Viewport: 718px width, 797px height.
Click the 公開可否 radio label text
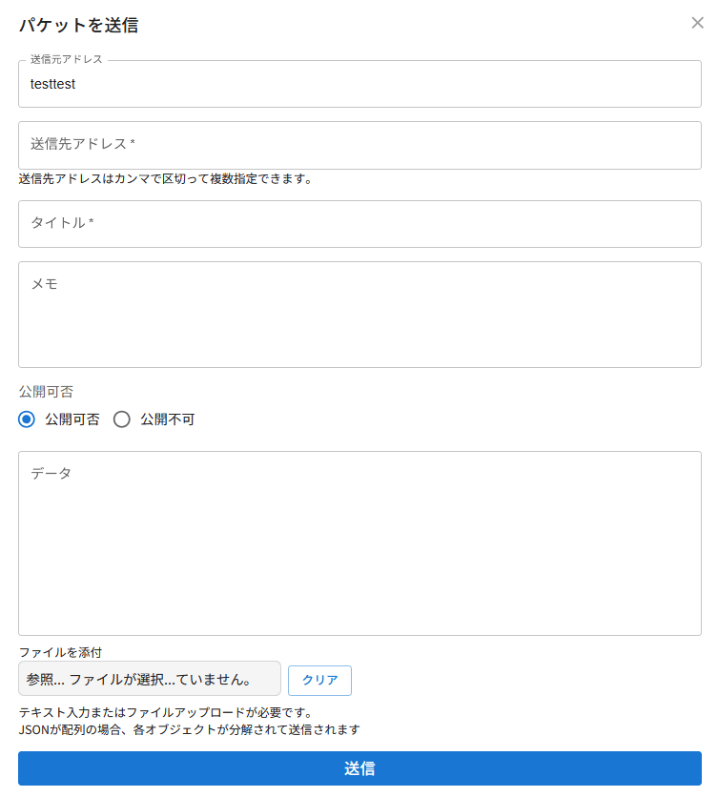[66, 419]
